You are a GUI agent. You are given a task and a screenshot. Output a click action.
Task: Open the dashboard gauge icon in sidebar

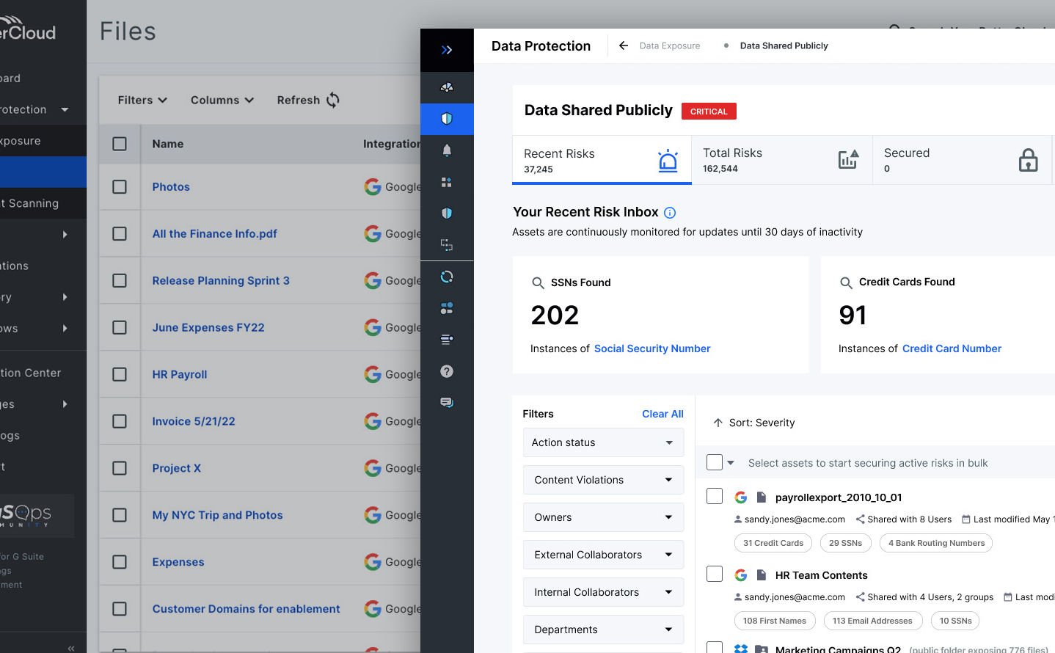(x=447, y=87)
